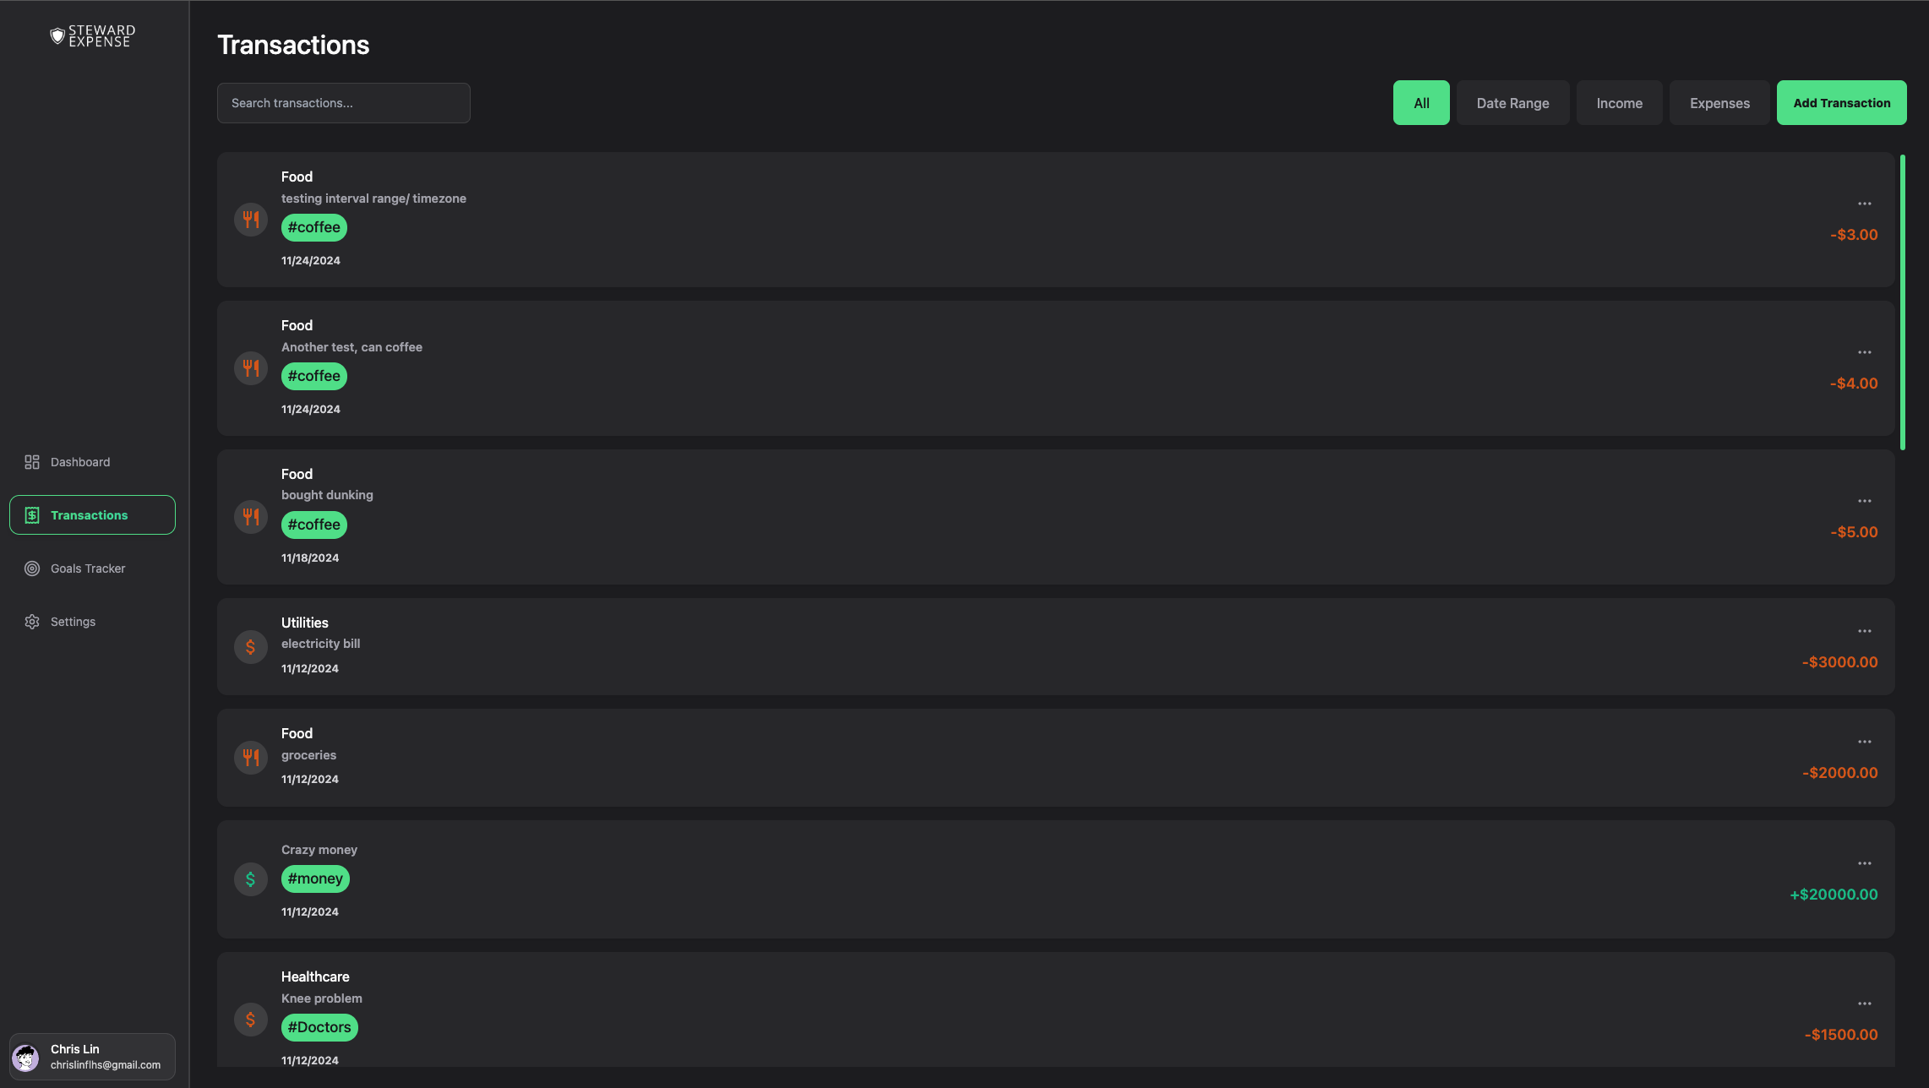Viewport: 1929px width, 1088px height.
Task: Open three-dot menu for the -$3.00 transaction
Action: click(x=1865, y=204)
